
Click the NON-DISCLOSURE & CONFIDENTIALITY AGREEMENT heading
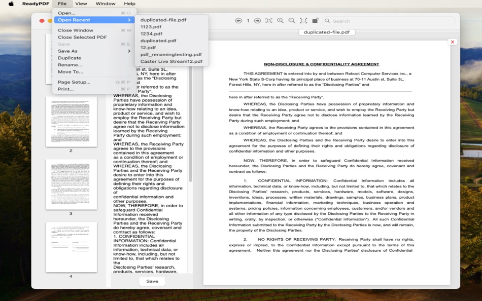pyautogui.click(x=321, y=64)
